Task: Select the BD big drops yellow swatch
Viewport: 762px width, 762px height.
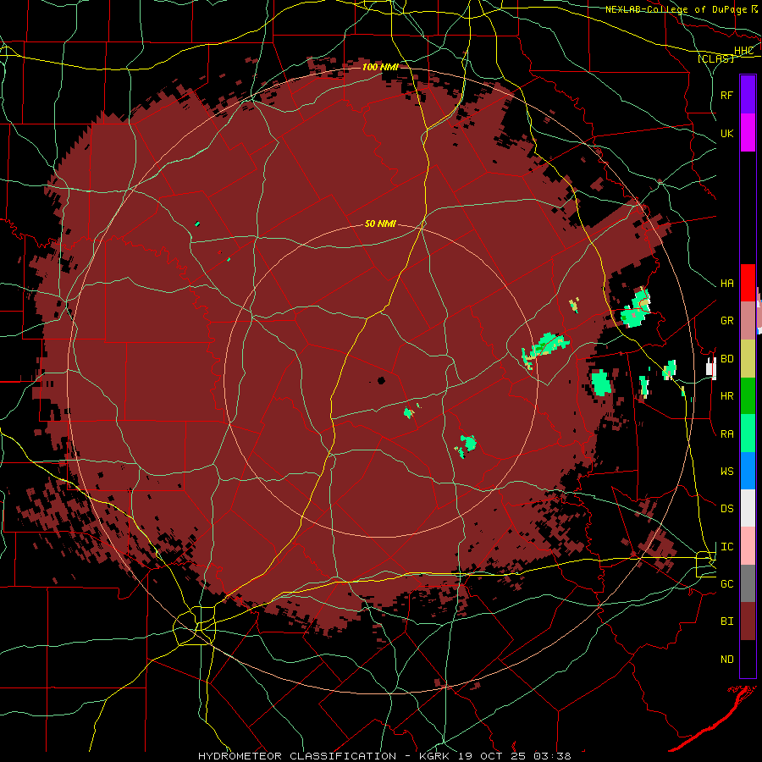Action: coord(748,358)
